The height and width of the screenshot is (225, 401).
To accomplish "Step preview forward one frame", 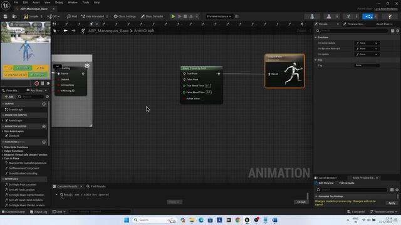I will (x=48, y=83).
